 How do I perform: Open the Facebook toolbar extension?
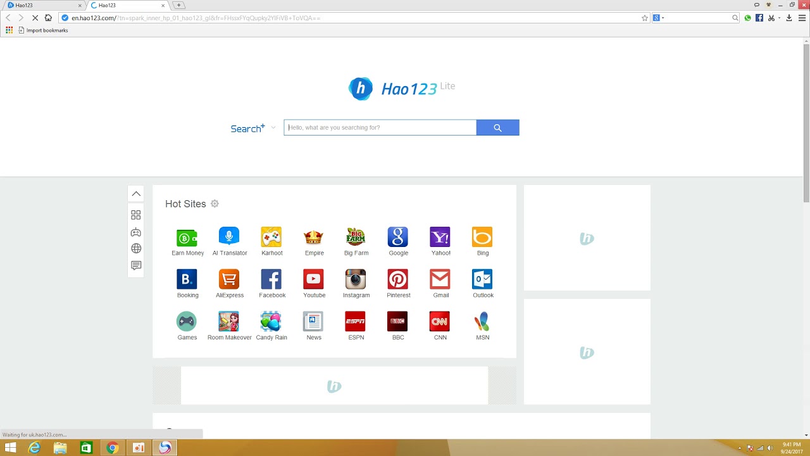[x=759, y=18]
